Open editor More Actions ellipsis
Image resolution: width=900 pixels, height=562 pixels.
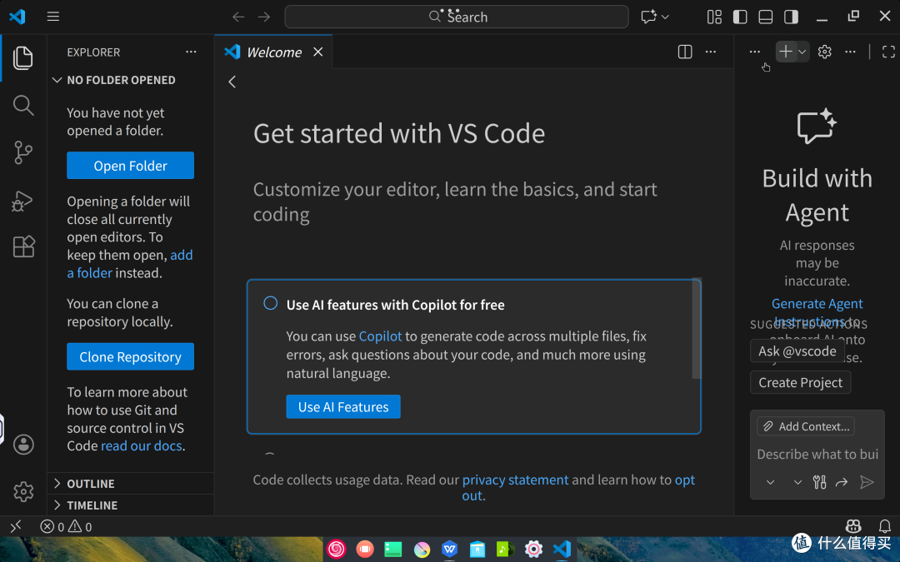pyautogui.click(x=711, y=52)
